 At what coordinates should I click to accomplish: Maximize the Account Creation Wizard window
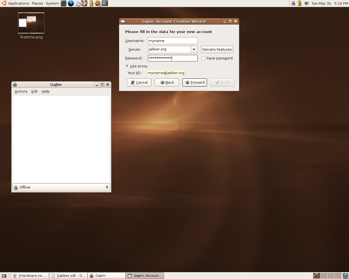click(x=230, y=21)
